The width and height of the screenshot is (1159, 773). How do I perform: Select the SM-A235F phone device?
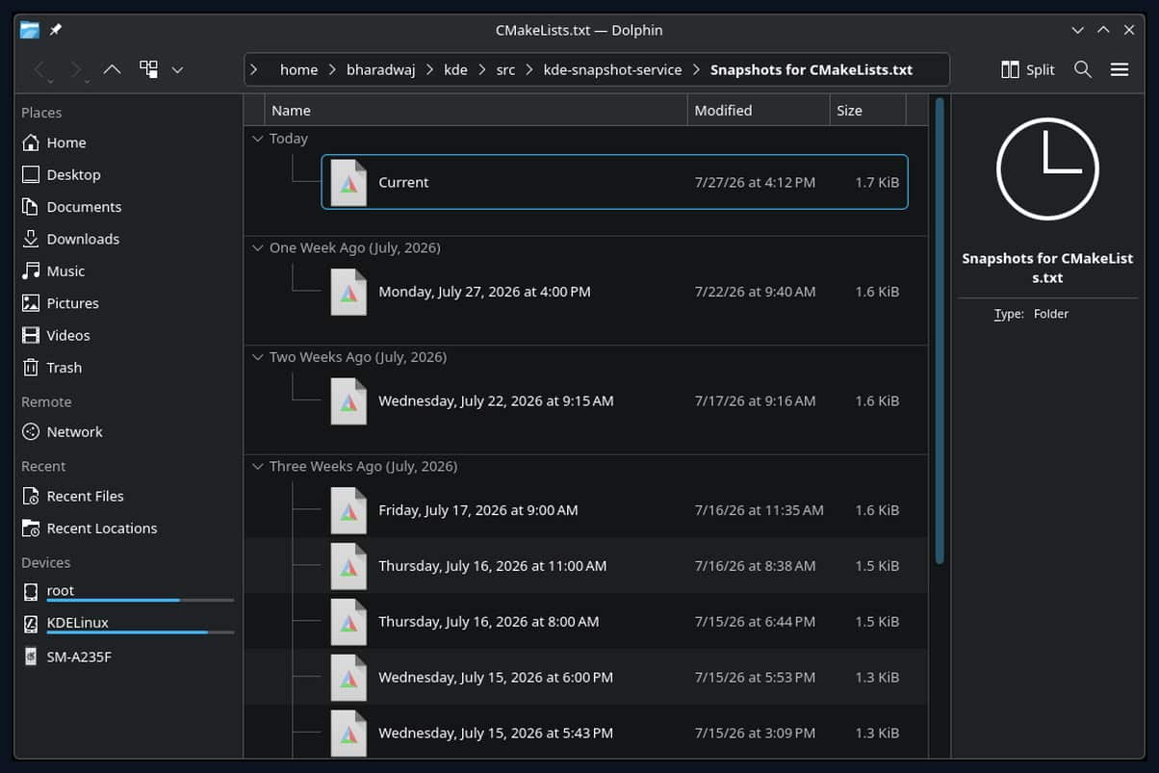click(127, 657)
